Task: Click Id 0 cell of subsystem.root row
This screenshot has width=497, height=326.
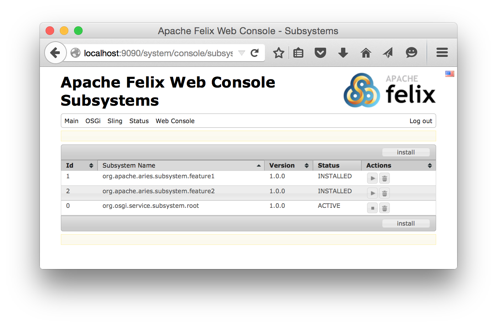Action: coord(68,206)
